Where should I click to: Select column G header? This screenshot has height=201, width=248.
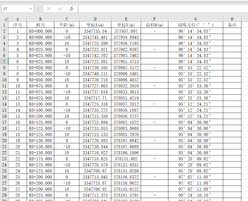click(x=196, y=19)
